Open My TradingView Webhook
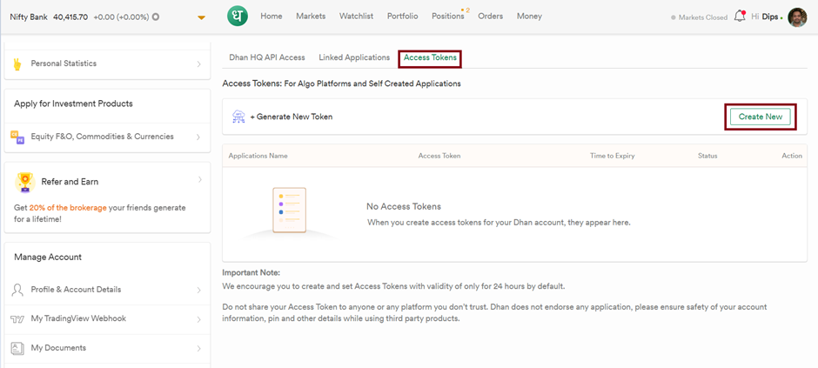This screenshot has height=368, width=818. [x=107, y=319]
